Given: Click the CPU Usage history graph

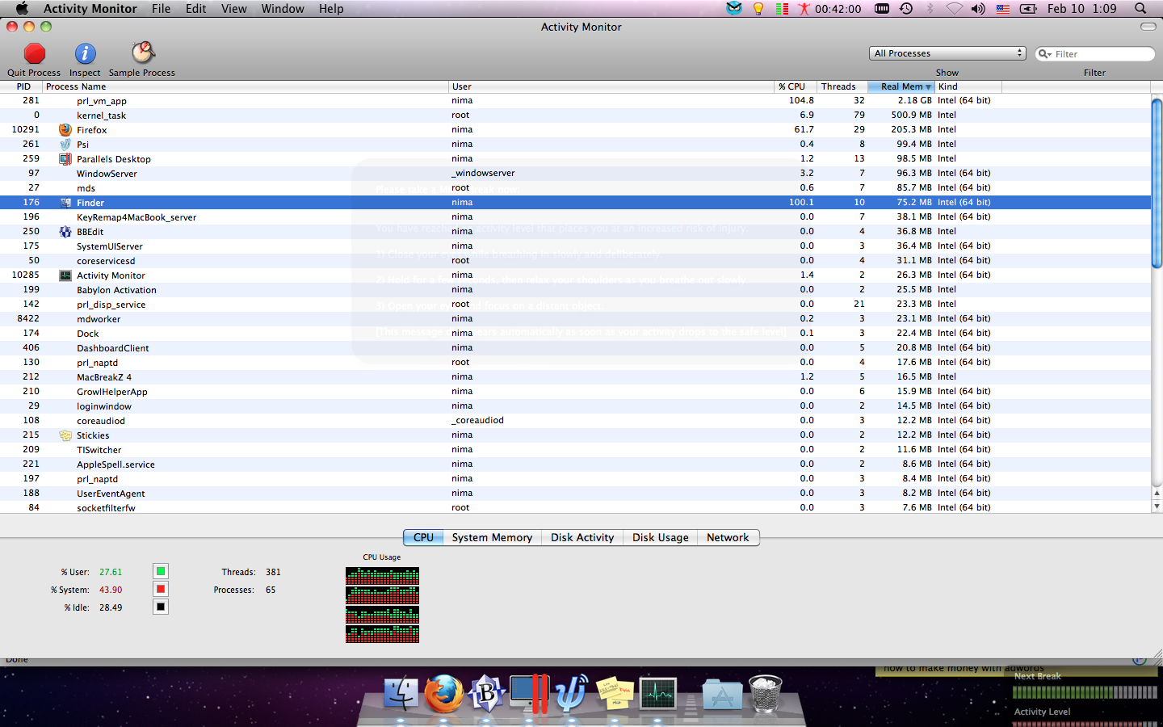Looking at the screenshot, I should click(382, 605).
